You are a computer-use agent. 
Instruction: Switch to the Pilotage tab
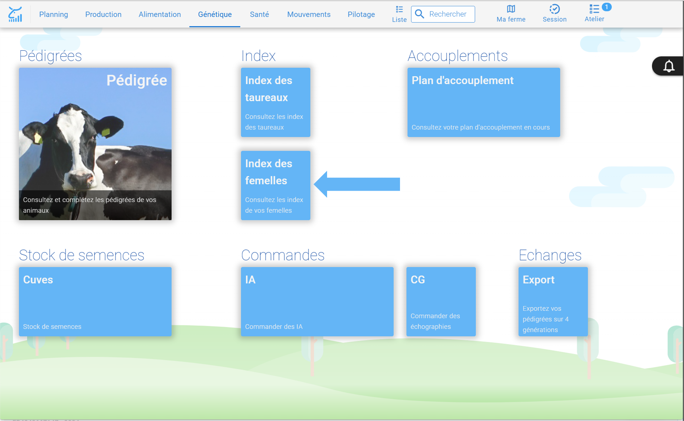tap(361, 14)
